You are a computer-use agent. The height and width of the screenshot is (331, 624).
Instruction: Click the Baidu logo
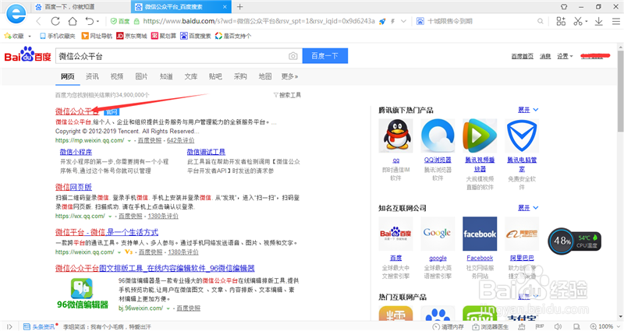point(27,55)
